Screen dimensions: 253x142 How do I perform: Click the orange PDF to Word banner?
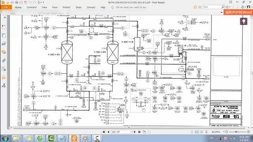click(x=238, y=12)
